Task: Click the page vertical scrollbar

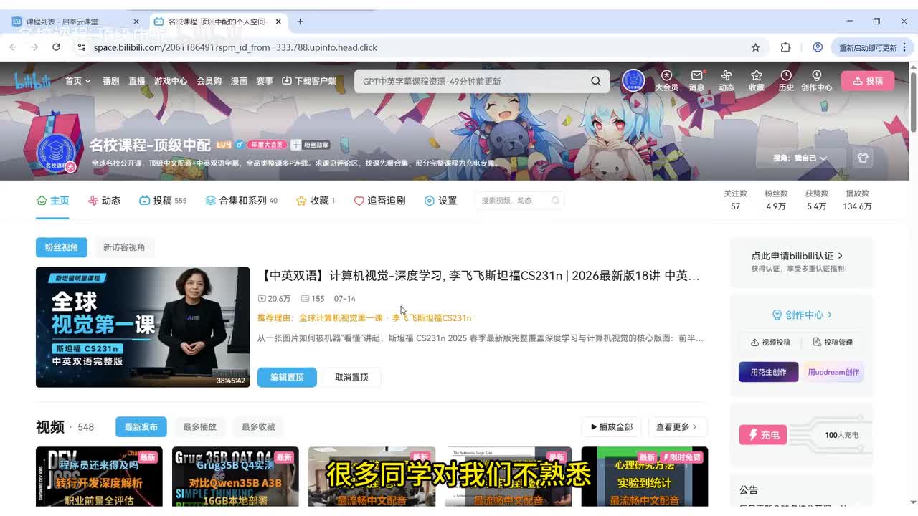Action: (x=913, y=100)
